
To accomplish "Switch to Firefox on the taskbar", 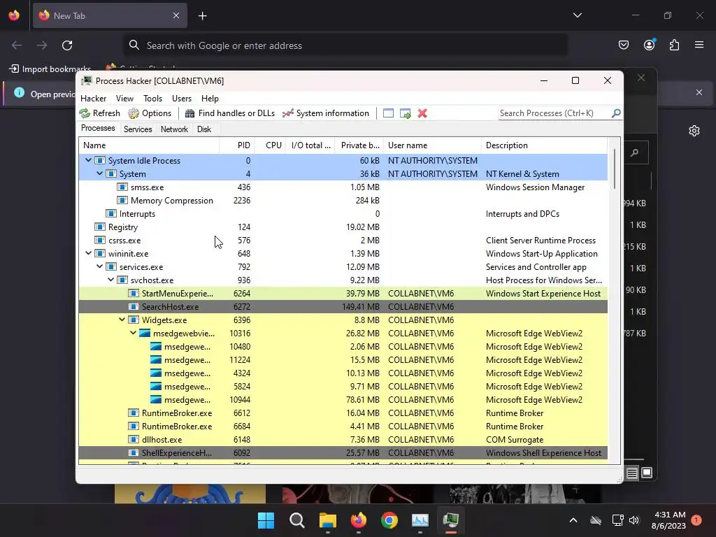I will coord(359,520).
